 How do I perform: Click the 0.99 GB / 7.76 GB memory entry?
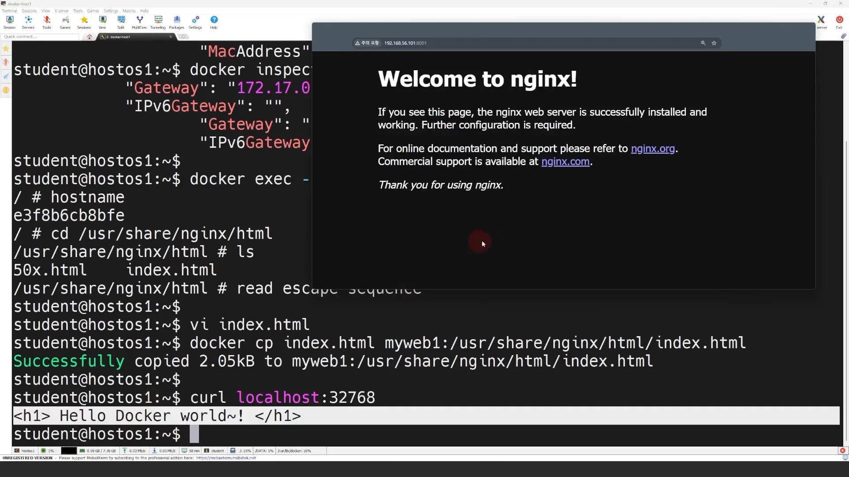pyautogui.click(x=98, y=451)
